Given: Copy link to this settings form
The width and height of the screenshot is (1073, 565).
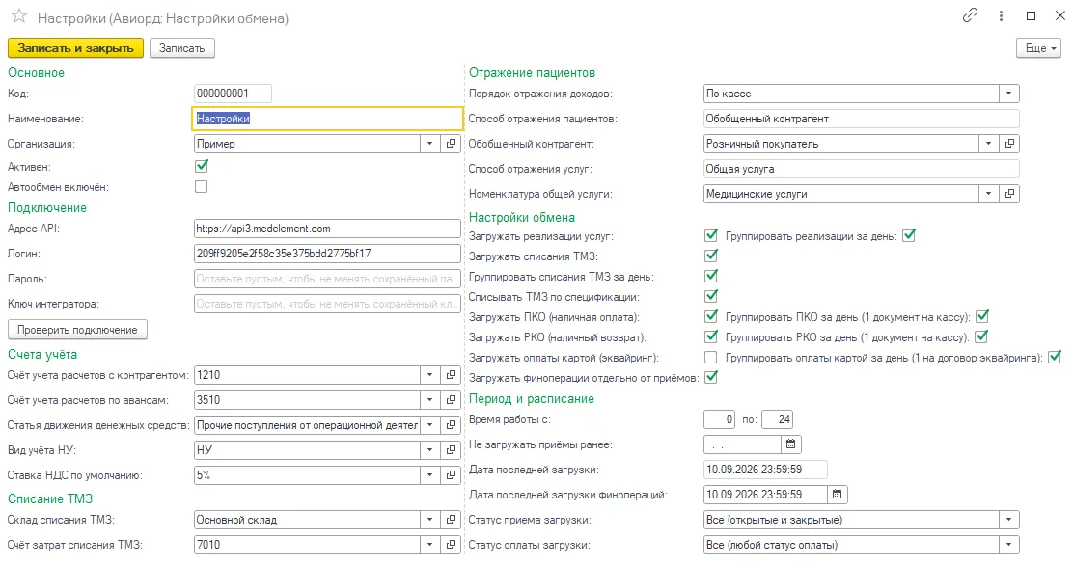Looking at the screenshot, I should tap(970, 15).
